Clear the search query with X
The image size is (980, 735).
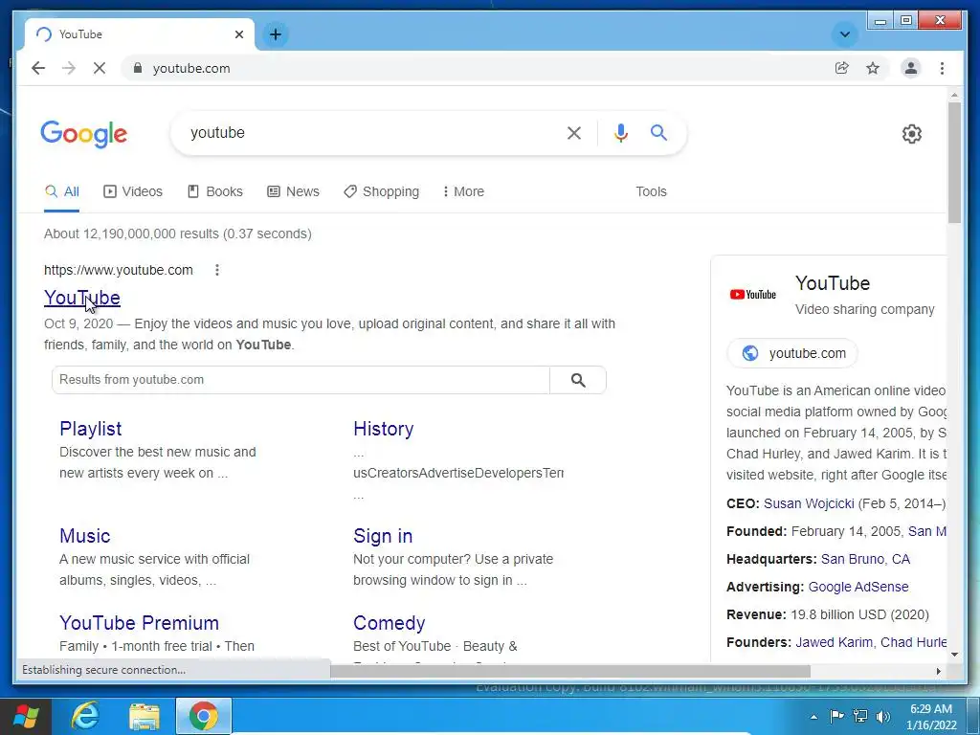click(574, 132)
